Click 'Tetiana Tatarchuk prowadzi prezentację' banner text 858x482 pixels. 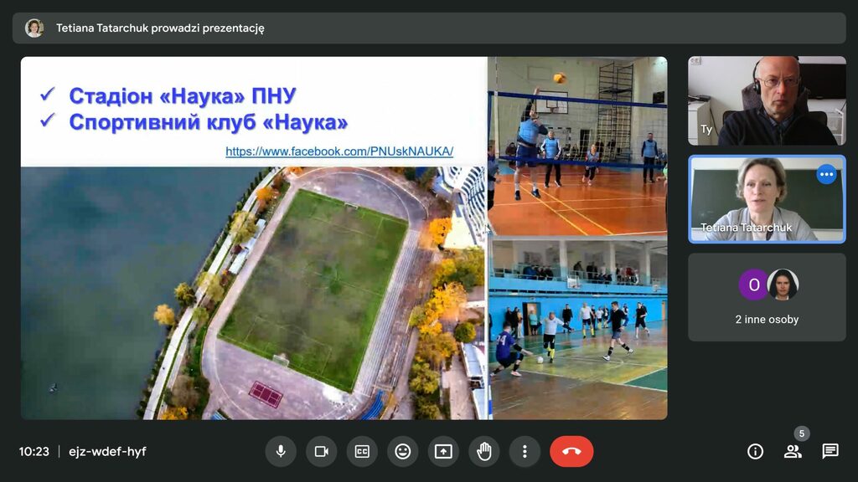pos(160,28)
